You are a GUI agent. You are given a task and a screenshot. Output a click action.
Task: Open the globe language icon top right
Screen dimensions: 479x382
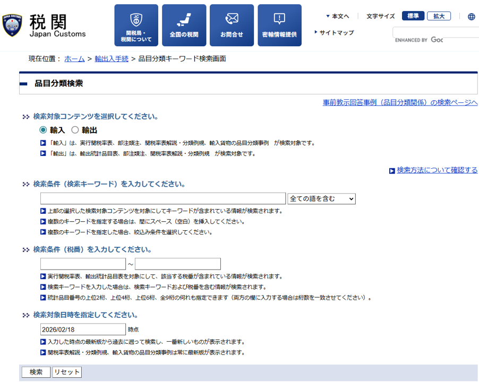pyautogui.click(x=471, y=16)
